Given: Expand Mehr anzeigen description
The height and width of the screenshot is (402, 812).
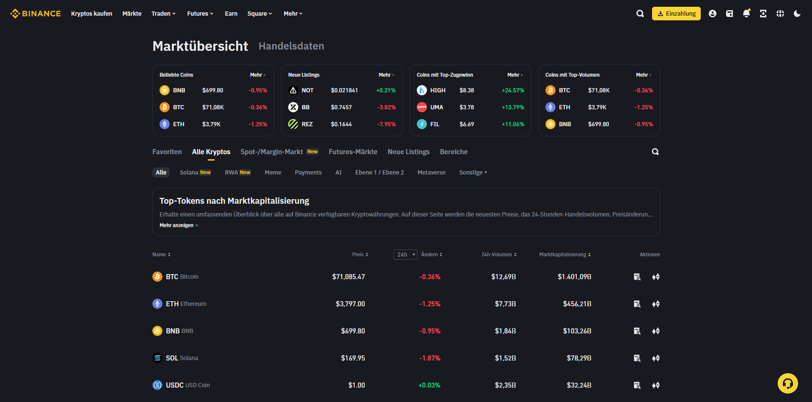Looking at the screenshot, I should click(179, 225).
